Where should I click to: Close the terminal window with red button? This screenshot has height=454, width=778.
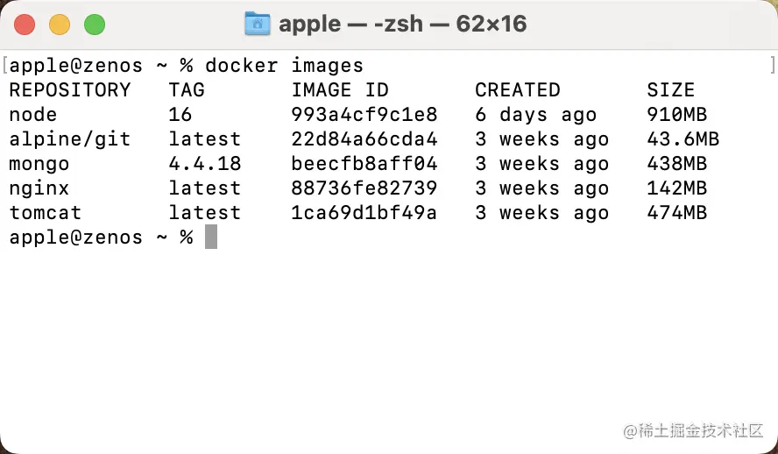pos(25,25)
